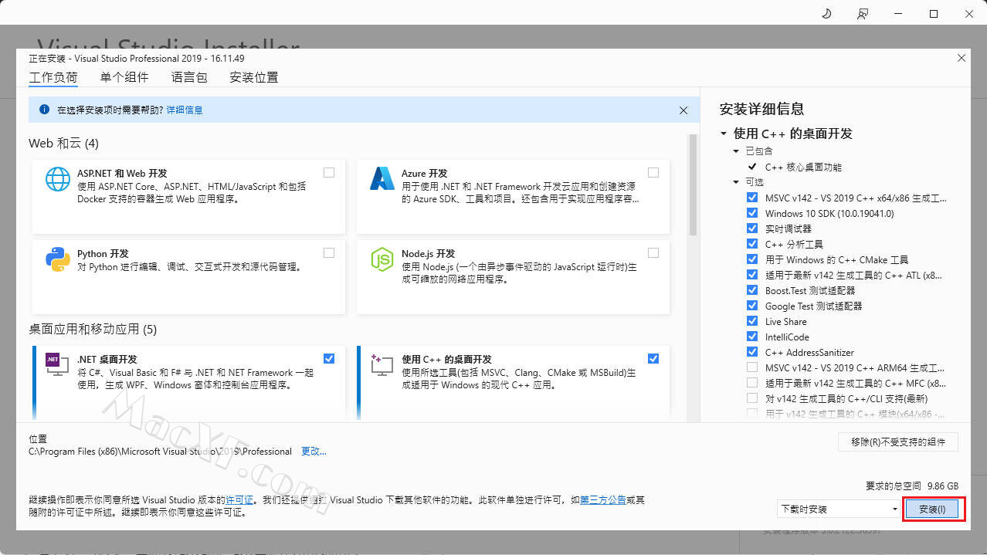Enable the Node.js 开发 workload checkbox
The height and width of the screenshot is (555, 987).
point(653,253)
